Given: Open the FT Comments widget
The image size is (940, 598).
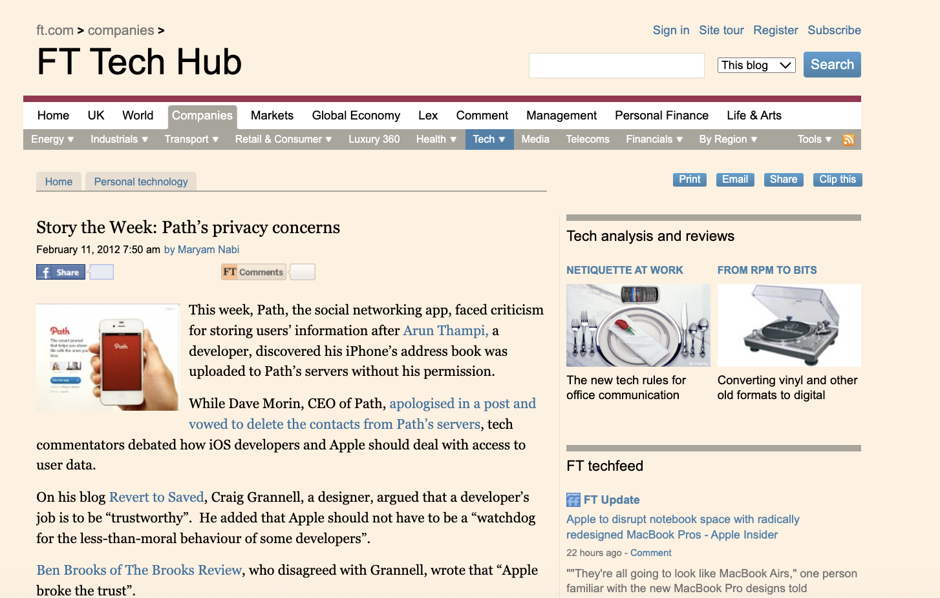Looking at the screenshot, I should [x=253, y=271].
